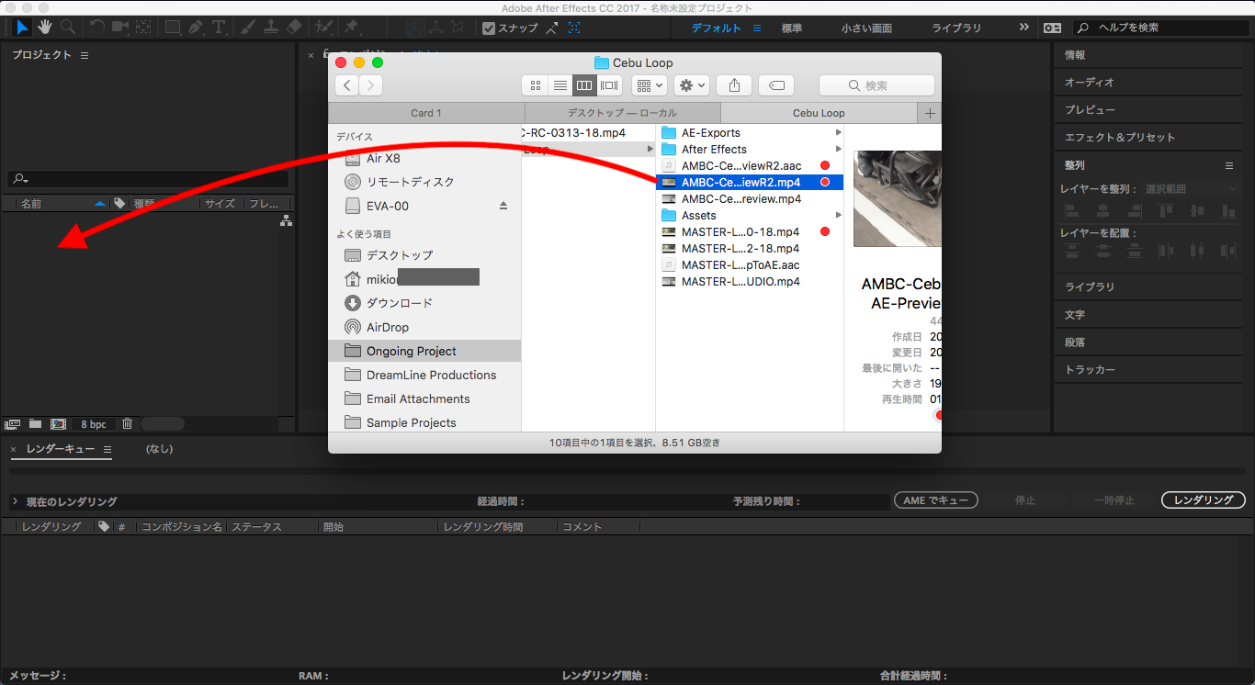This screenshot has width=1255, height=685.
Task: Select the Hand tool
Action: click(44, 28)
